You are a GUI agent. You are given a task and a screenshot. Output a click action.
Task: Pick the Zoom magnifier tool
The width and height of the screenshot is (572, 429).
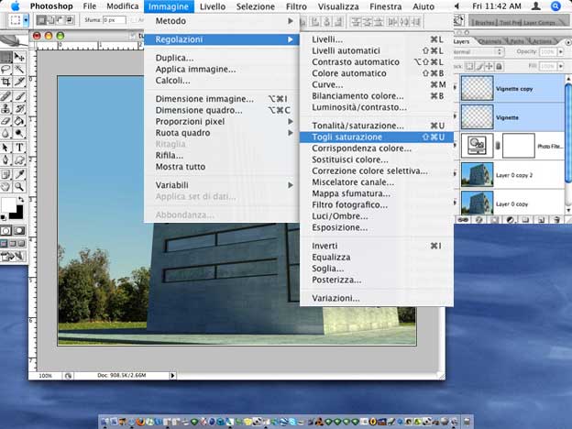click(x=19, y=185)
